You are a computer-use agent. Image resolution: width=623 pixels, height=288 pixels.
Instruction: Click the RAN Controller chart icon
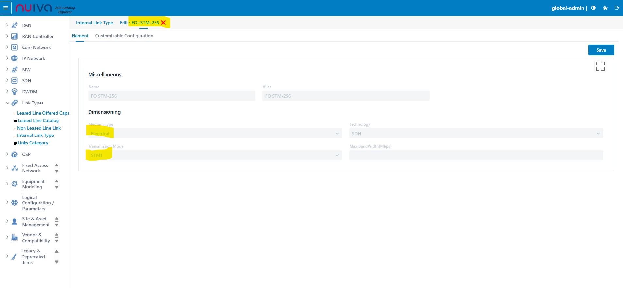pos(14,36)
